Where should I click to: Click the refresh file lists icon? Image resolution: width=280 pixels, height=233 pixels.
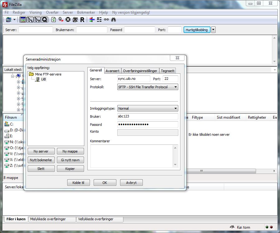pos(54,20)
